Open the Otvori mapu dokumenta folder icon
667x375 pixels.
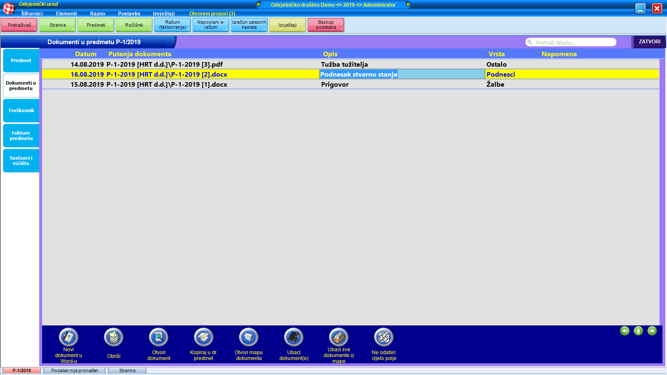tap(249, 337)
